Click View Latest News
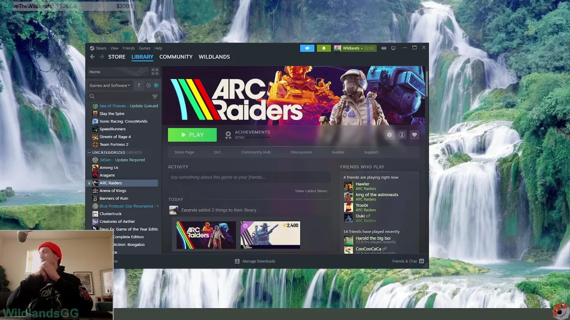The image size is (570, 320). coord(311,191)
